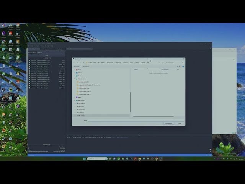Screen dimensions: 245x184
Task: Select Videa in the navigation tree
Action: point(79,97)
